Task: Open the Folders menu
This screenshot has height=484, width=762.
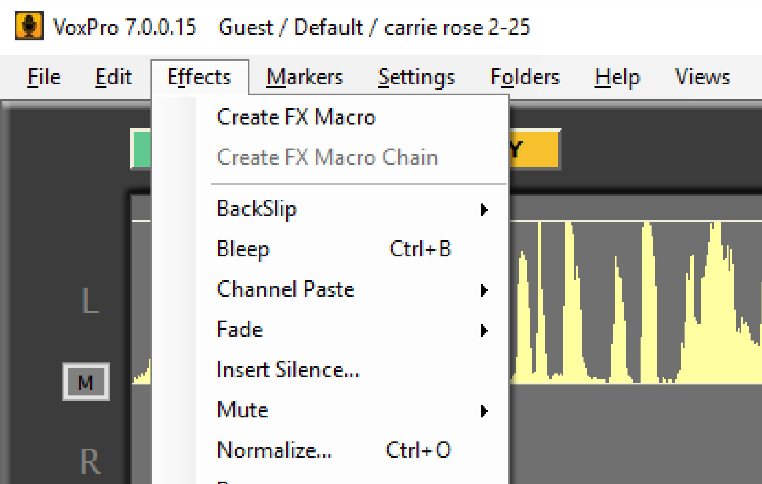Action: click(525, 77)
